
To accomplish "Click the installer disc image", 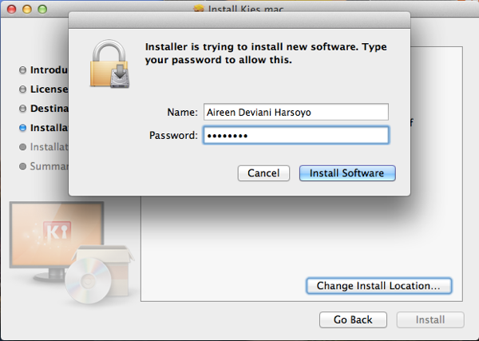I will click(x=88, y=281).
